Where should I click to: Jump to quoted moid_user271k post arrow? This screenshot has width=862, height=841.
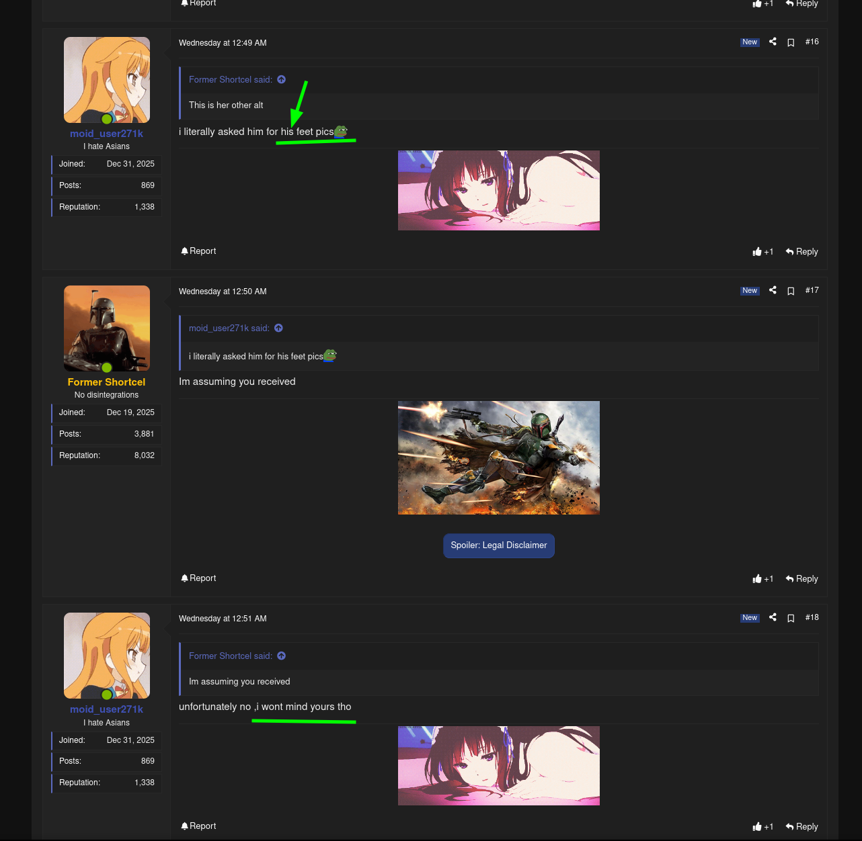(278, 328)
